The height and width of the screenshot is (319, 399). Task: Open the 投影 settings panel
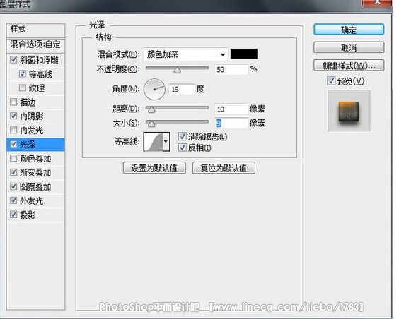coord(28,215)
